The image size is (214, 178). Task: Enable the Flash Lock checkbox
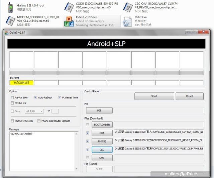click(x=12, y=103)
